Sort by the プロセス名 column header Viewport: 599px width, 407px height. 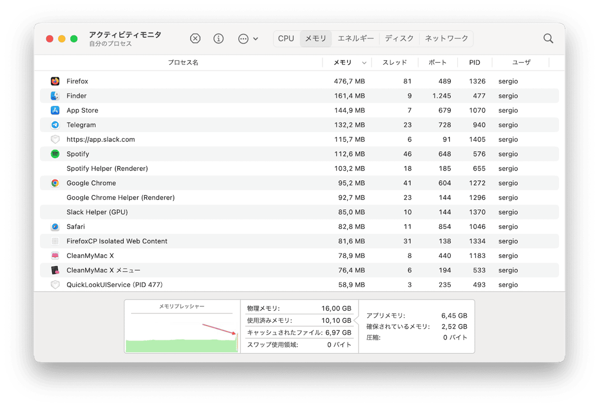tap(183, 63)
